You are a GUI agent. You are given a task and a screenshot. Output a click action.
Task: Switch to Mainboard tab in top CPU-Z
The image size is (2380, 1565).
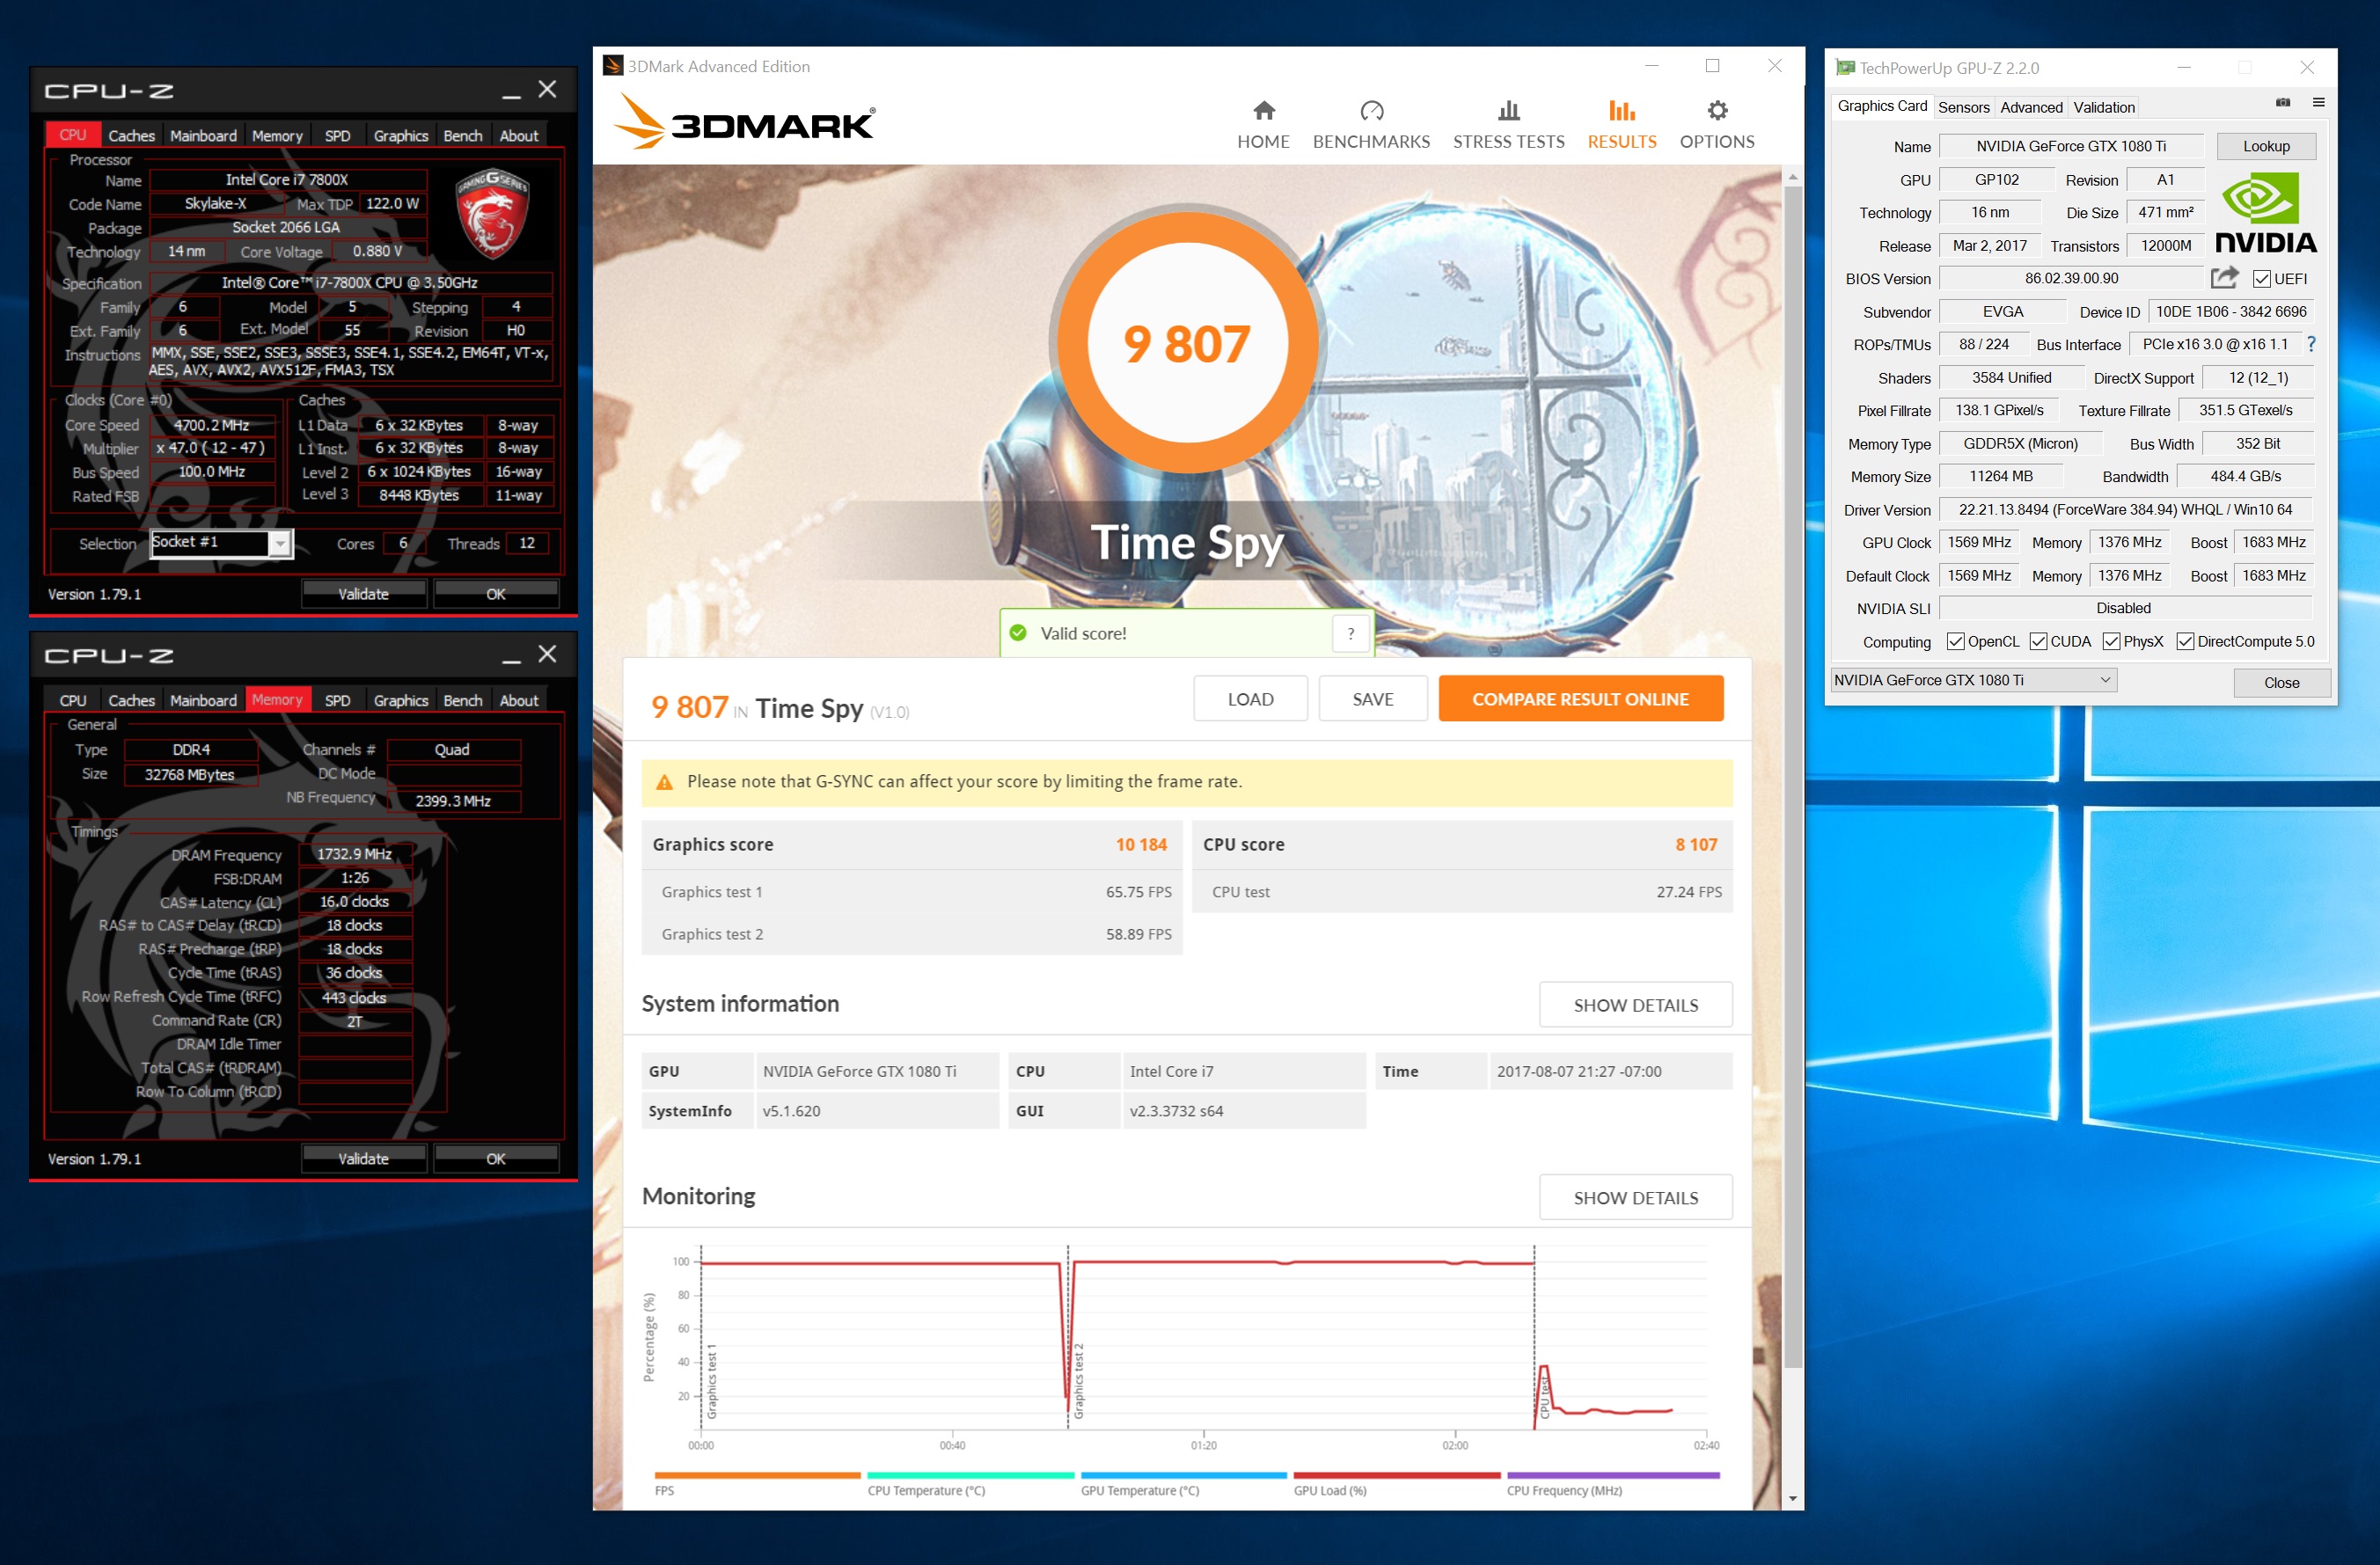pos(203,136)
